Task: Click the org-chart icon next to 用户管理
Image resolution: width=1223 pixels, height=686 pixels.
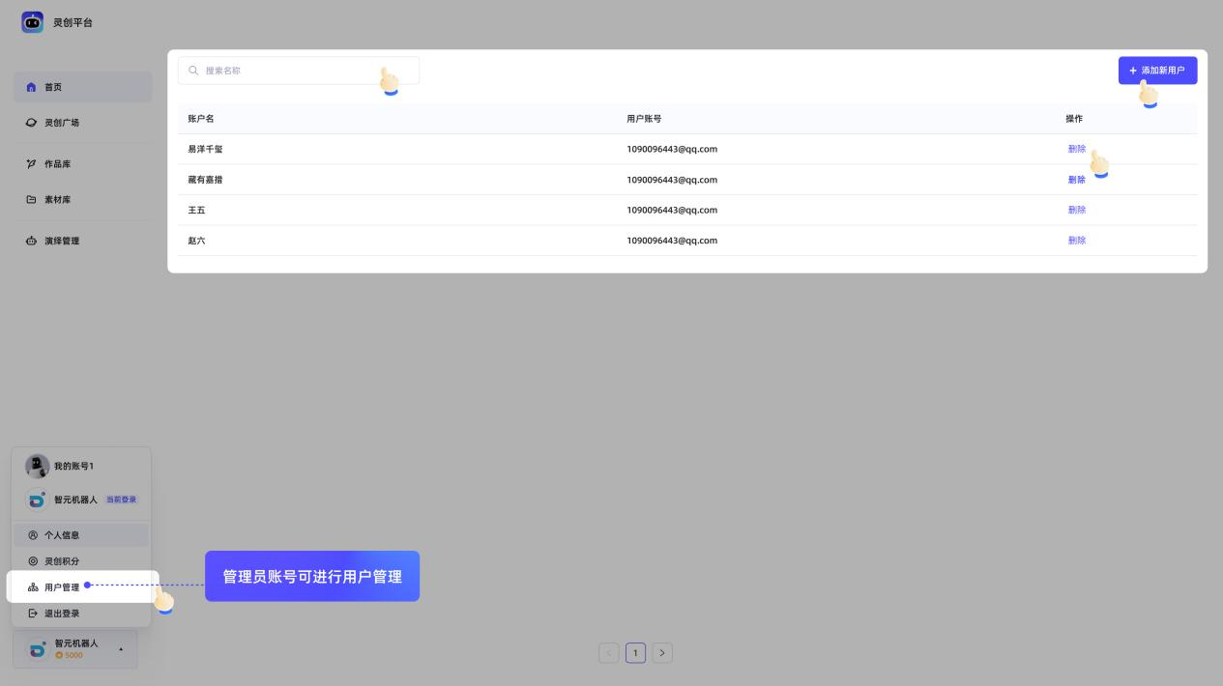Action: pyautogui.click(x=35, y=586)
